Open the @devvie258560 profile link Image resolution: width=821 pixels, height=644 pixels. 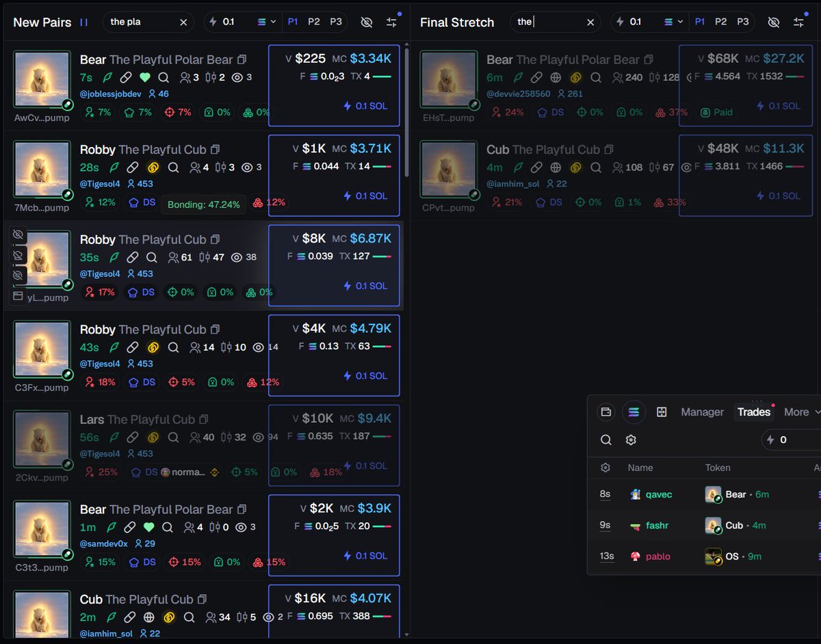518,94
